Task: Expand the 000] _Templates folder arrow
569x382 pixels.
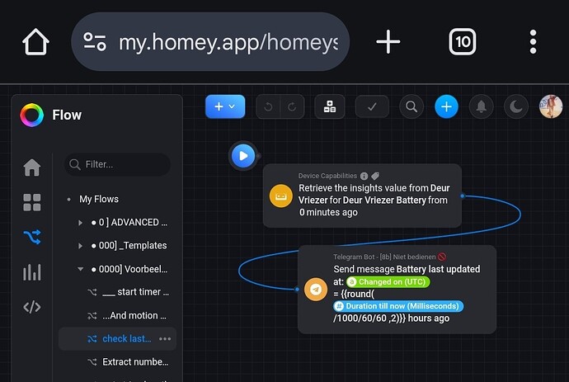Action: pos(80,246)
